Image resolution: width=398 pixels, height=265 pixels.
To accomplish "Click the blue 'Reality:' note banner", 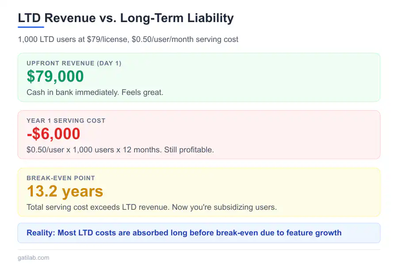I will pos(199,233).
